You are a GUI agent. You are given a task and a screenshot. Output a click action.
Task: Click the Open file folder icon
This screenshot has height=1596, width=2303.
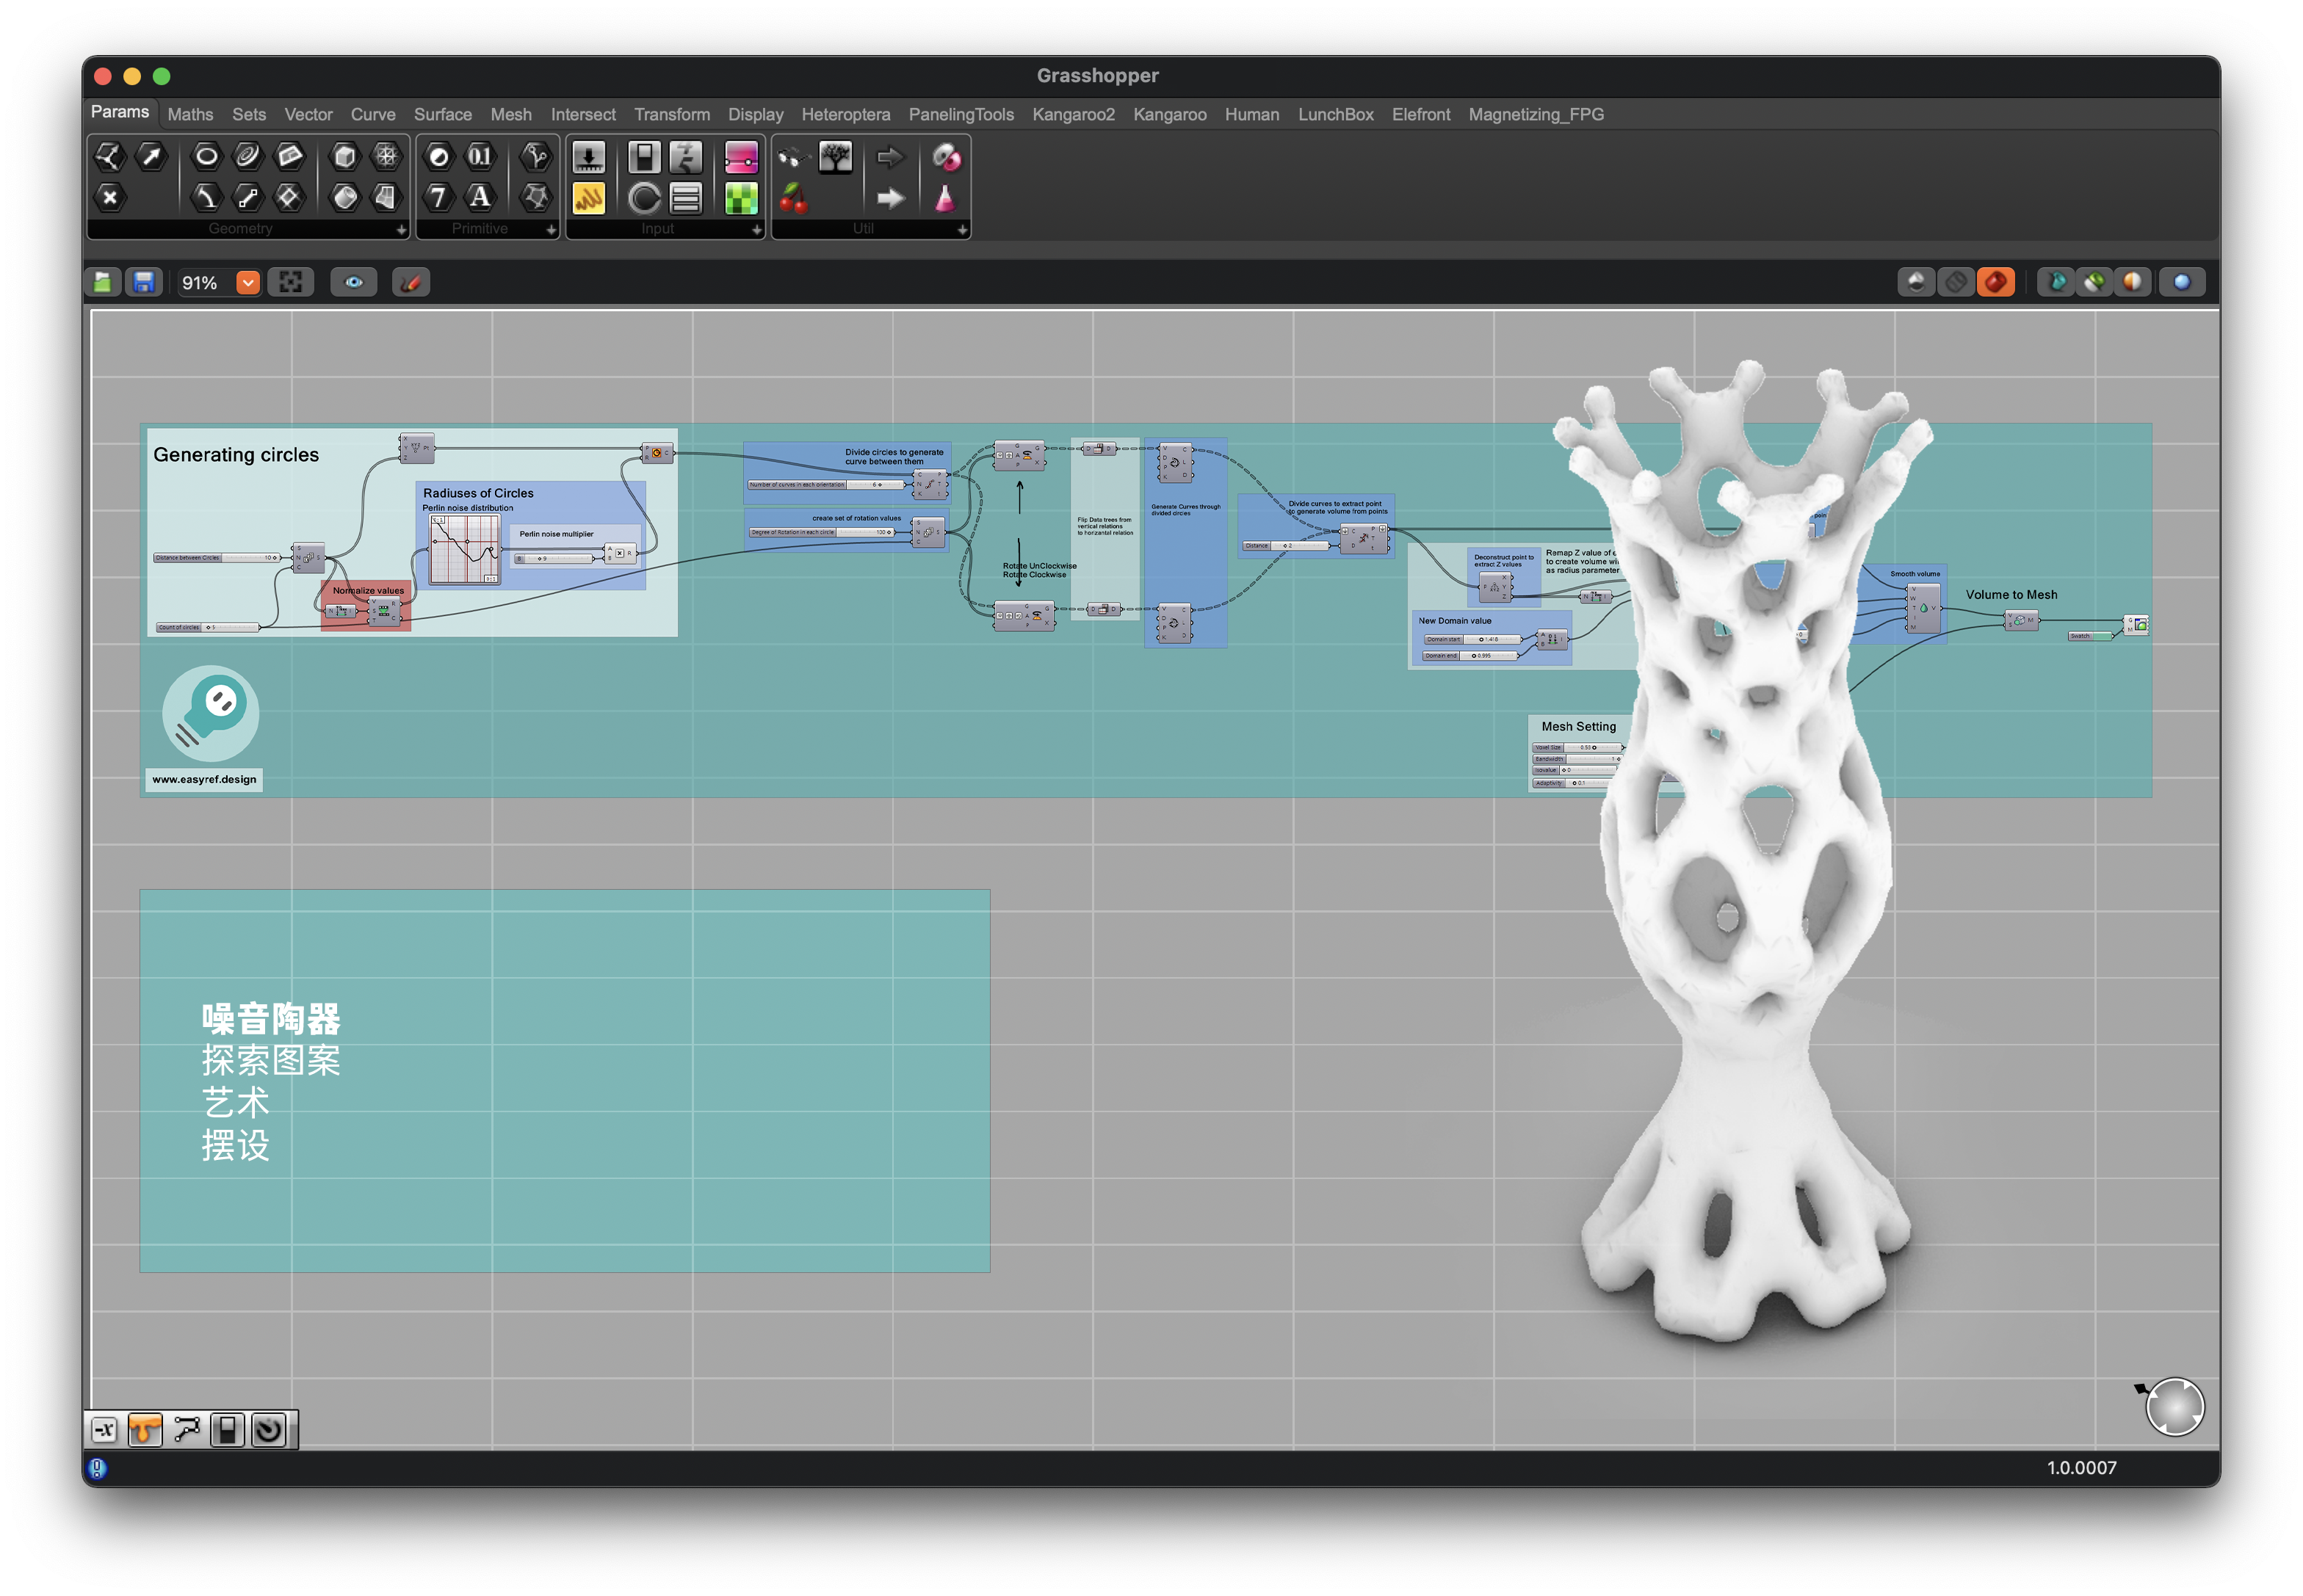tap(102, 282)
